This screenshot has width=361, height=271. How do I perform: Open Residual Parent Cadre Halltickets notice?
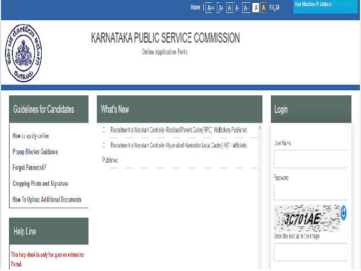179,130
